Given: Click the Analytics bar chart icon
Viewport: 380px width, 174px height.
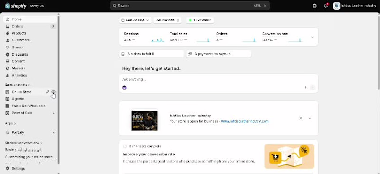Looking at the screenshot, I should (x=8, y=76).
